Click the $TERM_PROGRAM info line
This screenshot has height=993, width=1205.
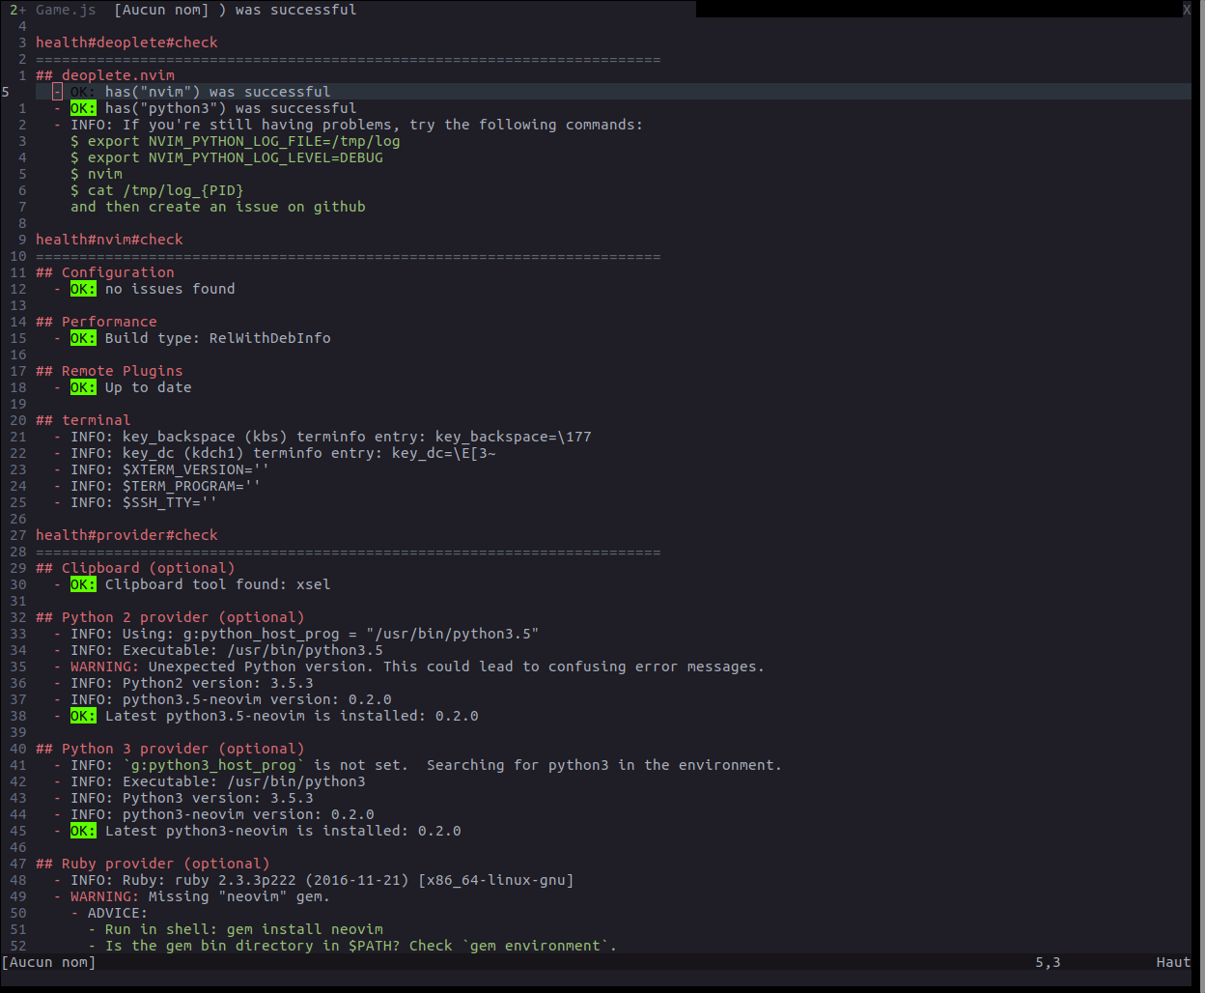coord(157,486)
